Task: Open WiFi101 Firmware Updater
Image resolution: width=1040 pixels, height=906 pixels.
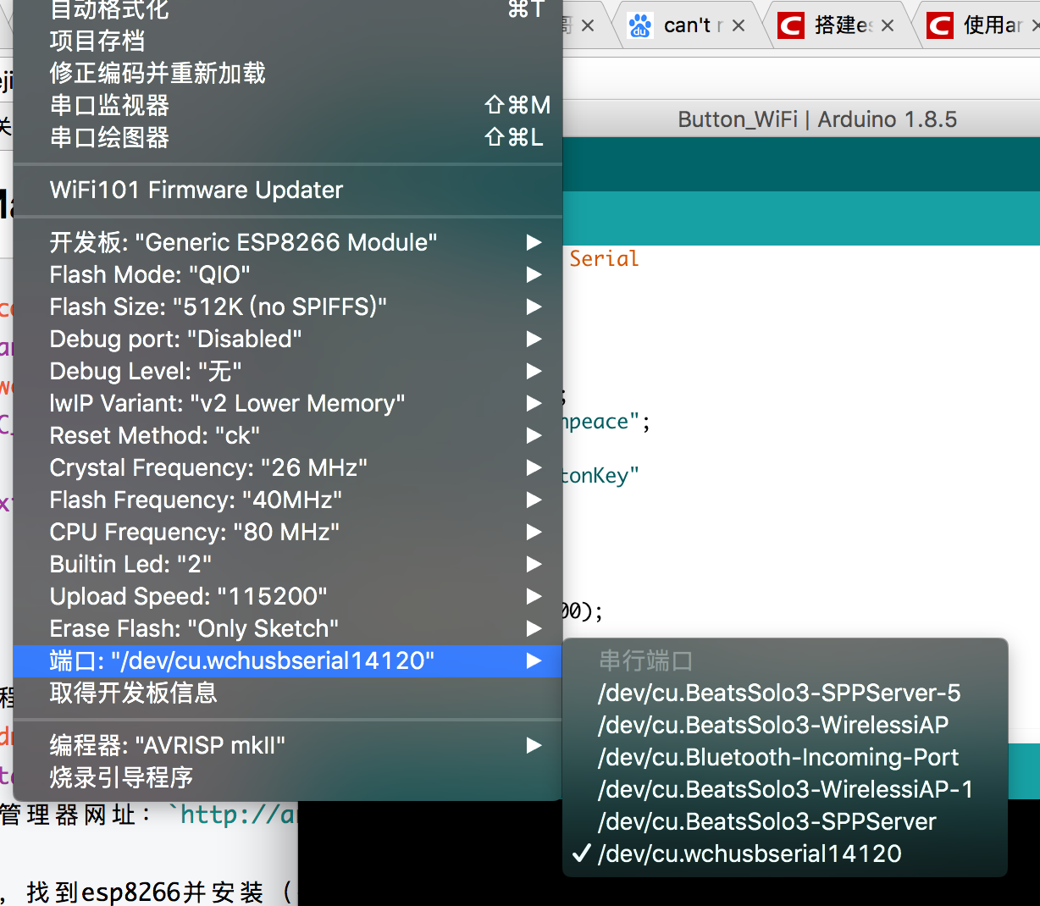Action: pos(288,190)
